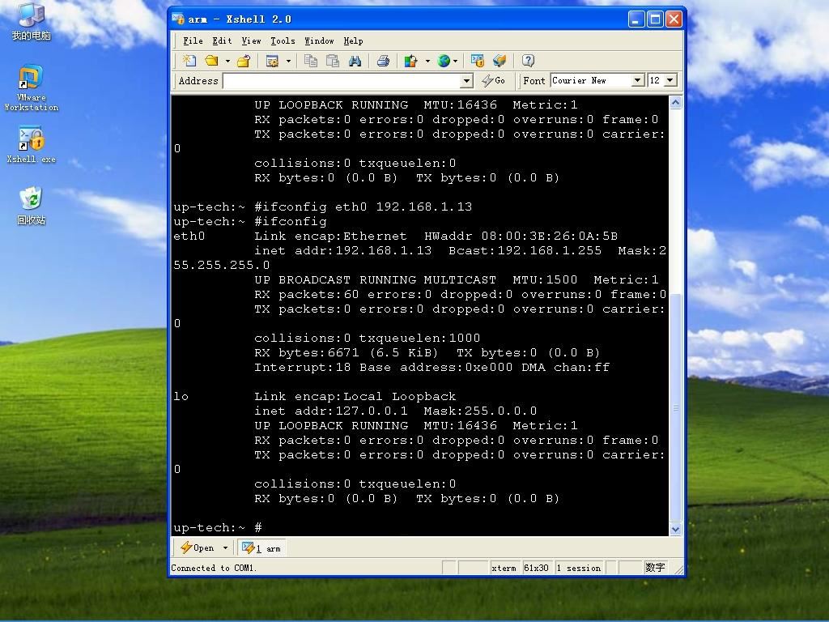
Task: Click the Find binoculars icon
Action: (355, 61)
